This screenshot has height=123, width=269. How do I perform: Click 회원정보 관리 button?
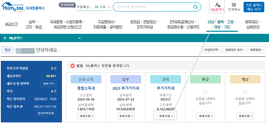coord(235,50)
